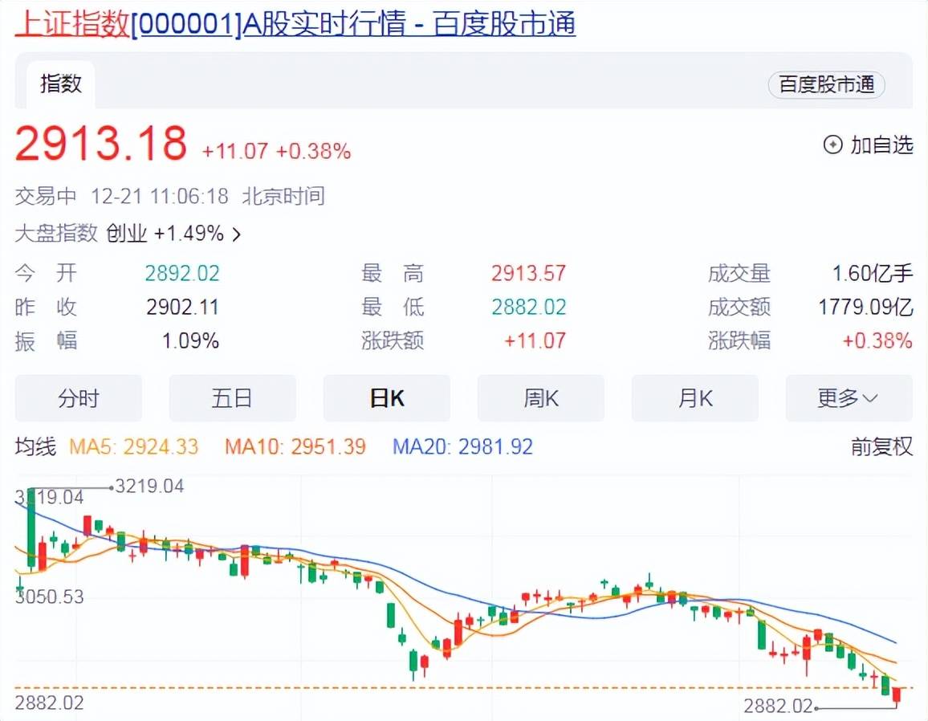The image size is (928, 721).
Task: Click the MA10: 2951.39 label
Action: pyautogui.click(x=295, y=446)
